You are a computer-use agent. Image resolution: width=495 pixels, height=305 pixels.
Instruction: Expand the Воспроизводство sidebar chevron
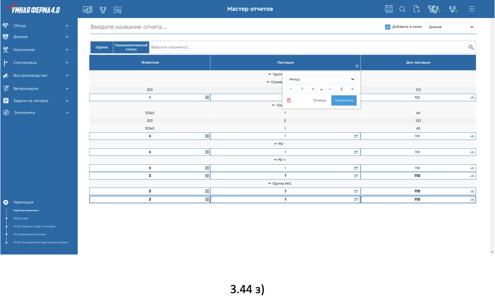click(67, 75)
